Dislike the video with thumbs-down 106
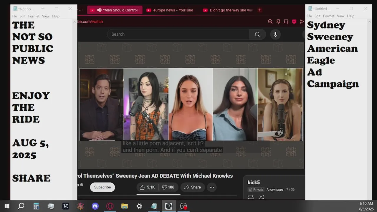This screenshot has width=377, height=212. click(168, 187)
